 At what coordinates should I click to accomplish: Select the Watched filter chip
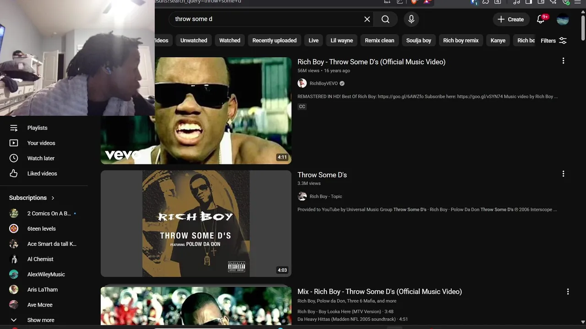click(230, 41)
